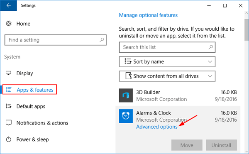
Task: Click the sort icon beside Sort by name
Action: (x=128, y=61)
